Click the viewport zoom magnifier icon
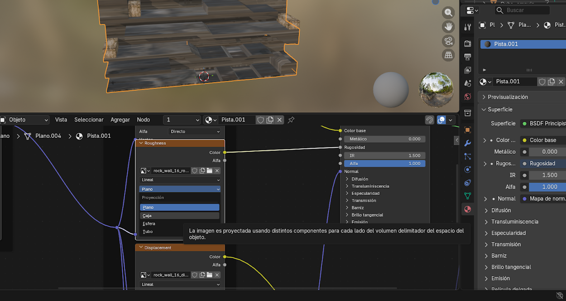The height and width of the screenshot is (301, 566). 448,13
